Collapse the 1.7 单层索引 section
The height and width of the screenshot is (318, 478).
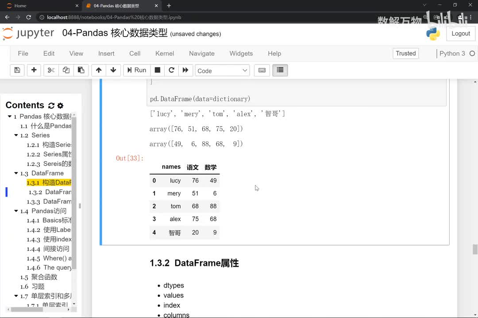point(16,296)
